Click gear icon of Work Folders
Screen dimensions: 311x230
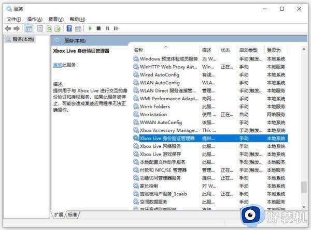[x=136, y=106]
